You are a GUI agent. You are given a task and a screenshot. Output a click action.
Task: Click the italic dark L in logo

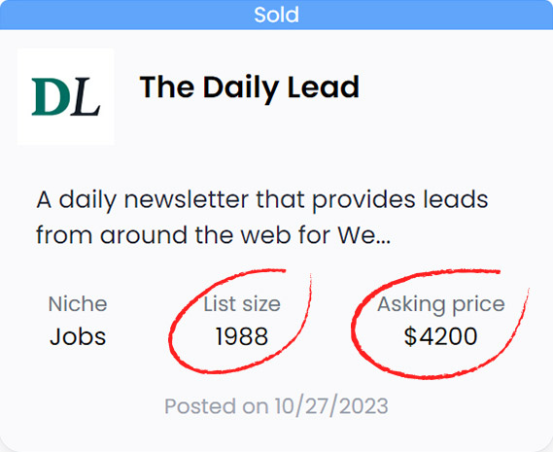tap(86, 96)
